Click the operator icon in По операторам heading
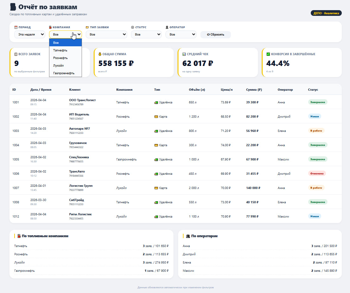Image resolution: width=350 pixels, height=293 pixels. click(188, 236)
